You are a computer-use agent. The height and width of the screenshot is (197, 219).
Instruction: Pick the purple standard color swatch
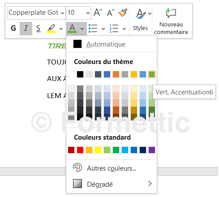152,150
